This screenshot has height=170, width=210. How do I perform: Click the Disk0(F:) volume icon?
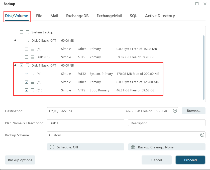(x=33, y=57)
